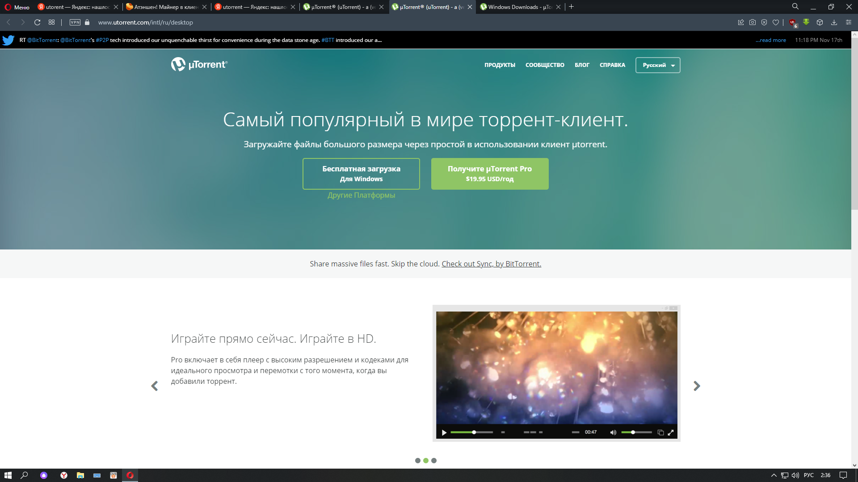Select the first carousel dot
This screenshot has width=858, height=482.
(x=418, y=461)
